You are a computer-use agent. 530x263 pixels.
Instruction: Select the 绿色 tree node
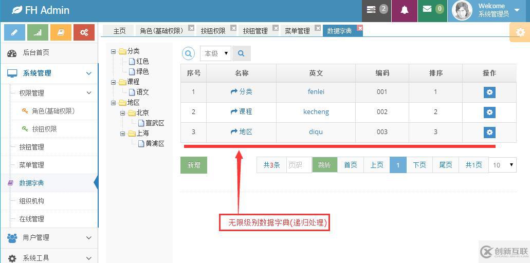(x=142, y=71)
